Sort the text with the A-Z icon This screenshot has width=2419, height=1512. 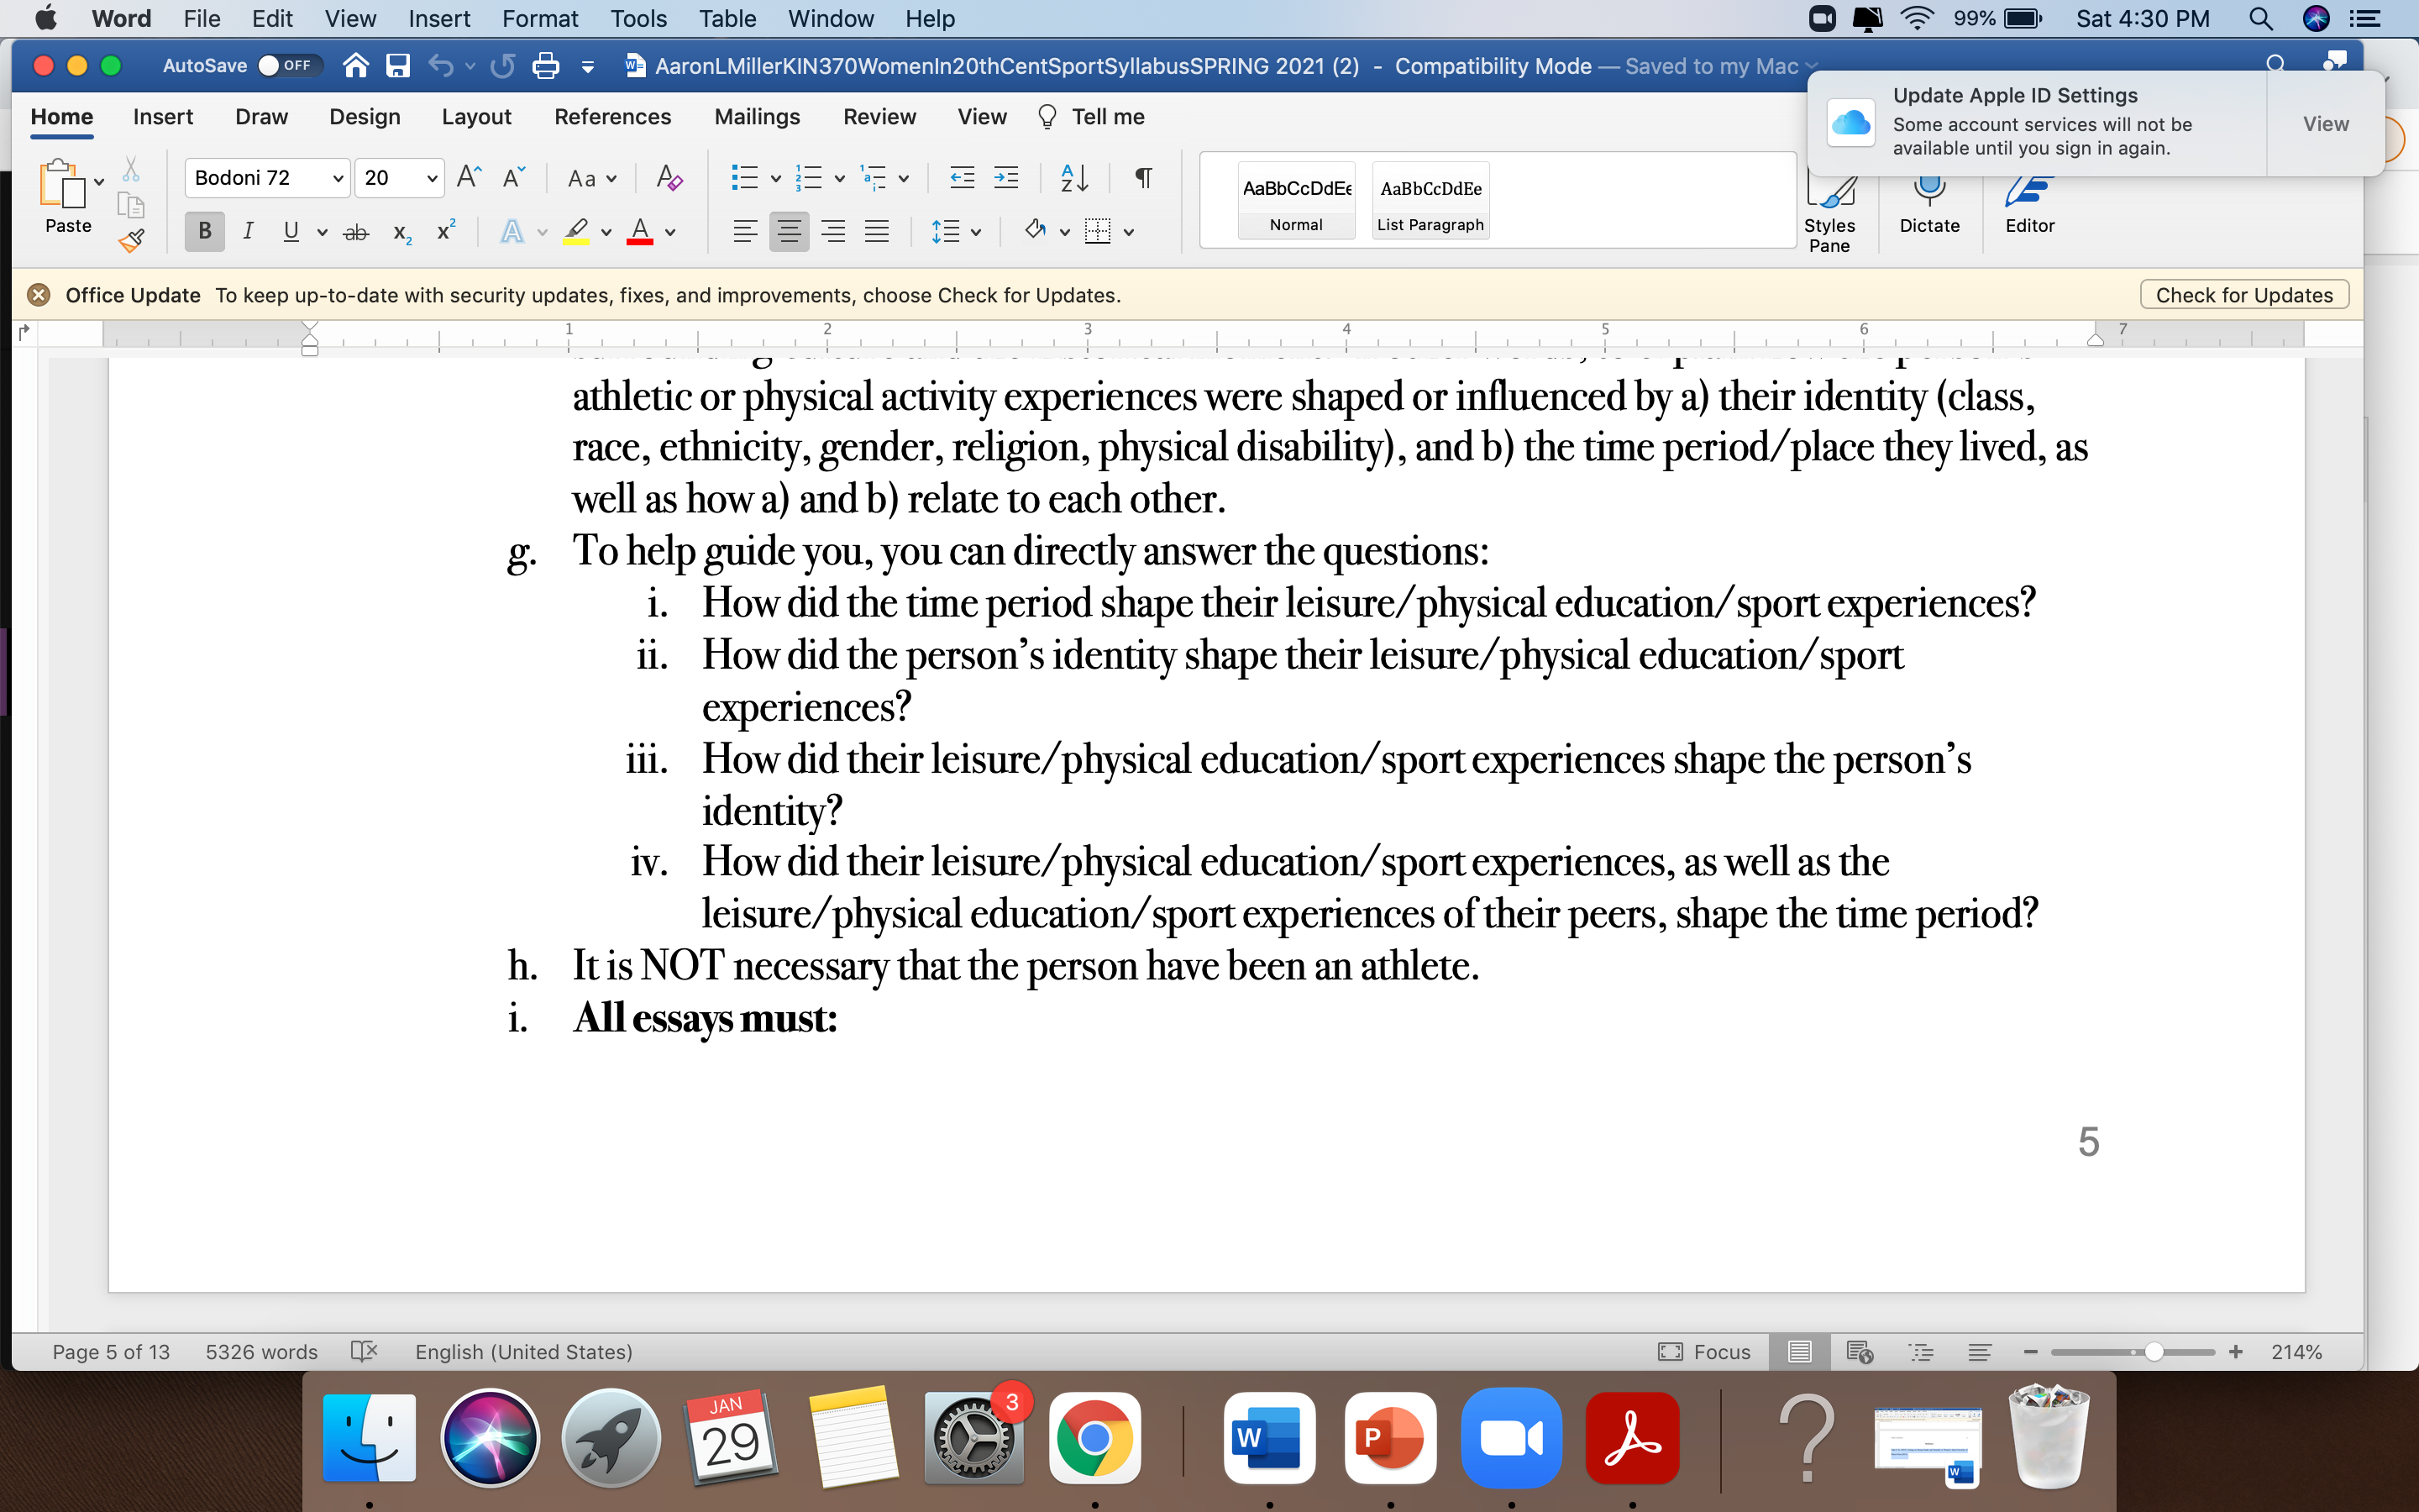pos(1073,178)
